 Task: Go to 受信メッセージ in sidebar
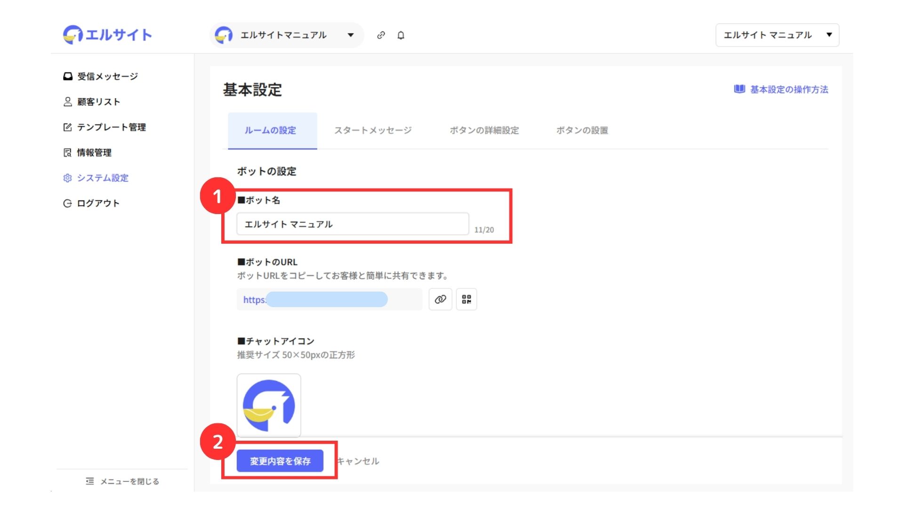pos(107,76)
